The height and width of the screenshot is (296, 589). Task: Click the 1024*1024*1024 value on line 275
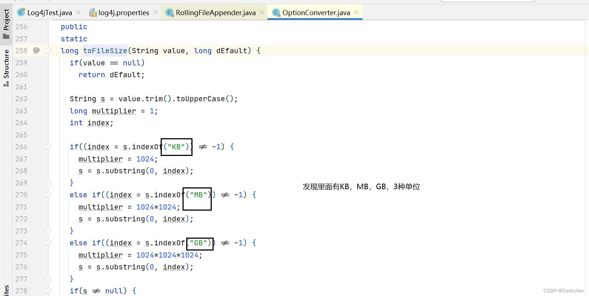tap(167, 255)
